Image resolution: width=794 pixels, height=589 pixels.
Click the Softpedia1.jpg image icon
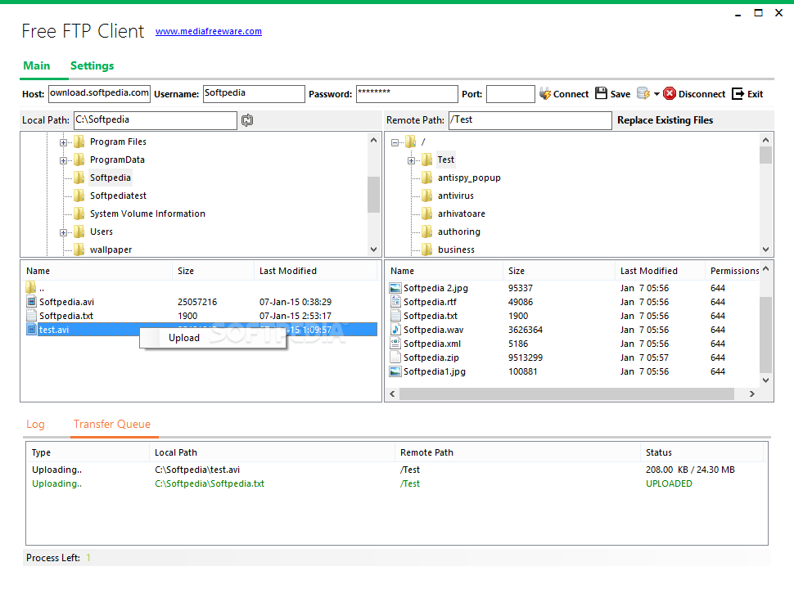[395, 371]
